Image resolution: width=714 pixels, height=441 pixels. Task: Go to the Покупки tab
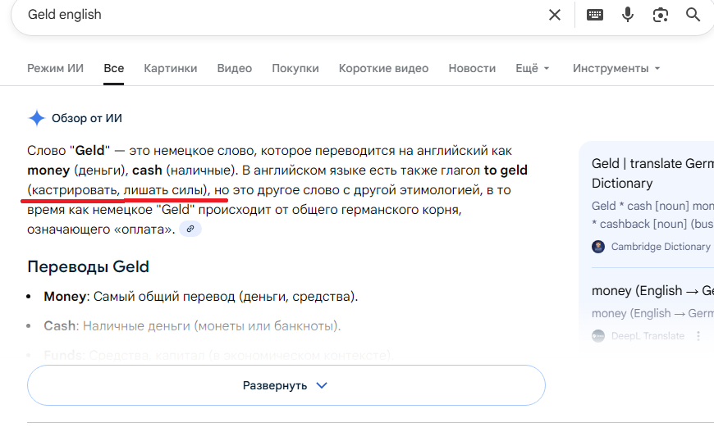tap(295, 68)
